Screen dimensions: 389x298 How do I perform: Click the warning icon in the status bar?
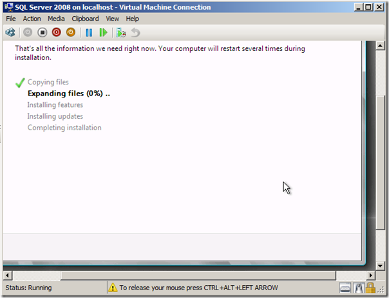click(x=113, y=288)
